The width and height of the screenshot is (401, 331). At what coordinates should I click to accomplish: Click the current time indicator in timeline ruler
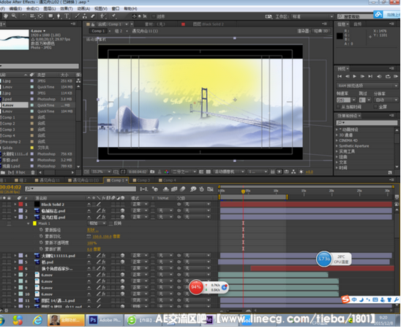coord(243,191)
